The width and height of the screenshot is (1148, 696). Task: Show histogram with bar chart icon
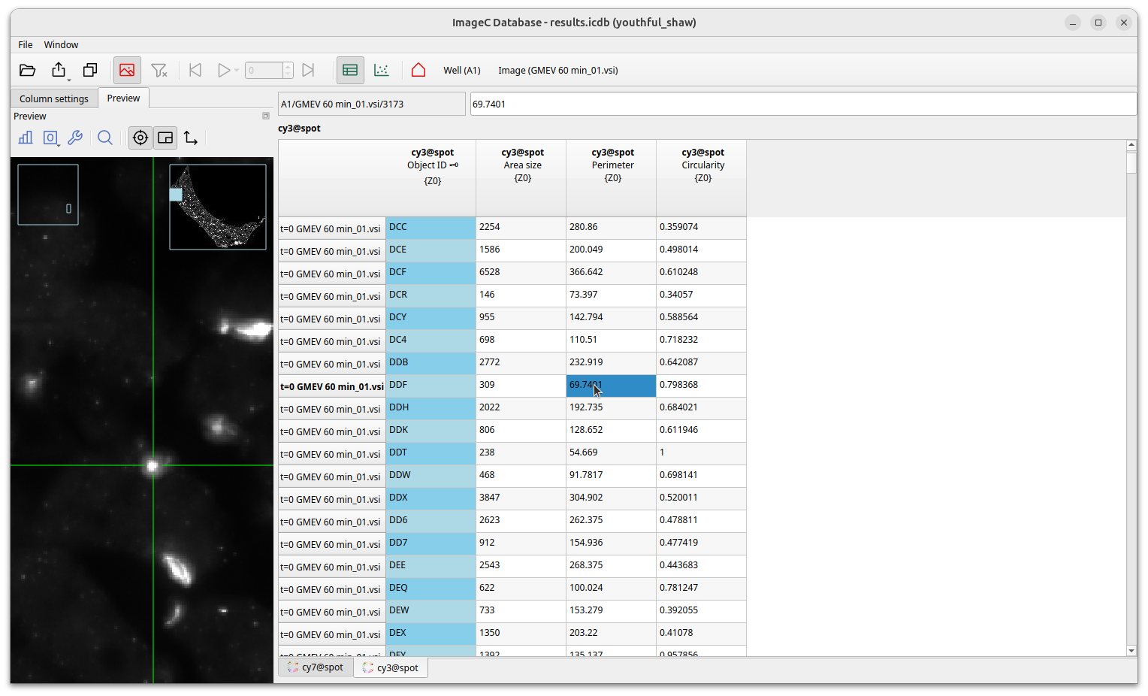(26, 138)
